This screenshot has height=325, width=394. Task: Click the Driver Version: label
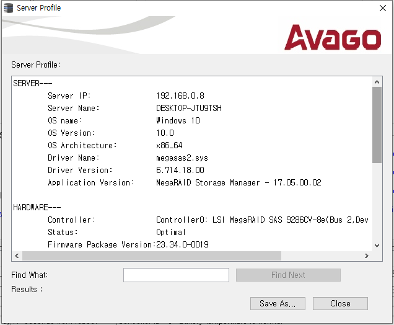coord(80,170)
